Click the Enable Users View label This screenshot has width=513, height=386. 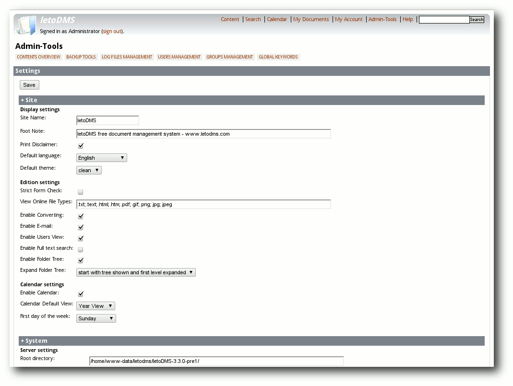pos(42,237)
